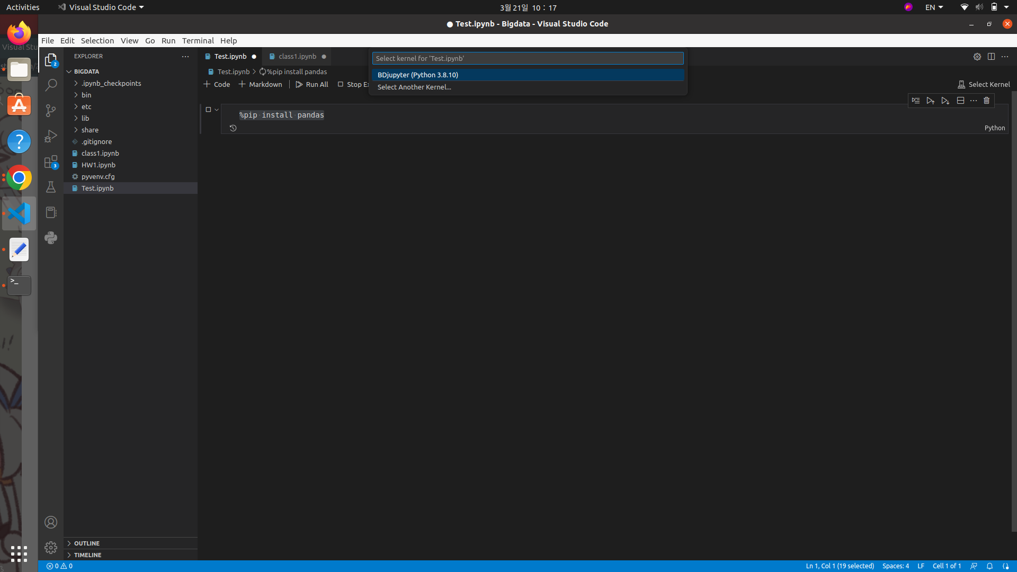Open the Python activity bar icon
This screenshot has width=1017, height=572.
coord(51,238)
